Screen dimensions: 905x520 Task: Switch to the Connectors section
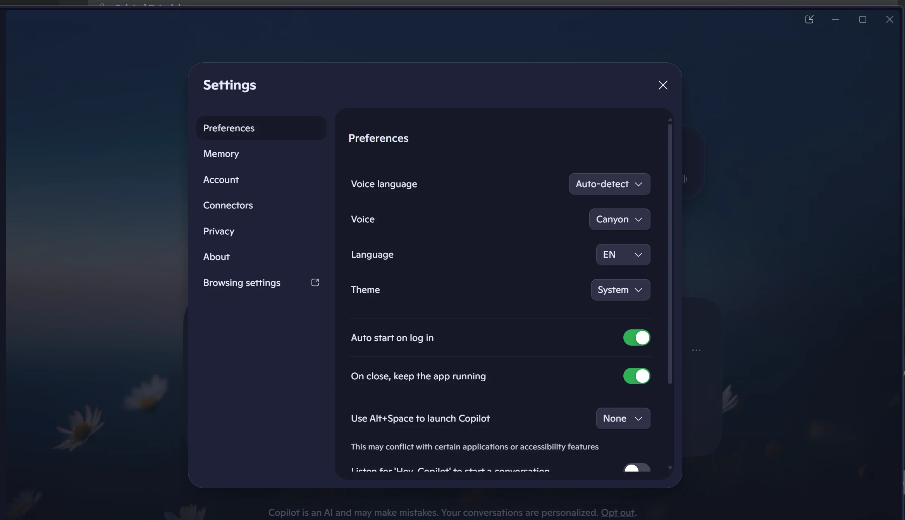tap(261, 205)
